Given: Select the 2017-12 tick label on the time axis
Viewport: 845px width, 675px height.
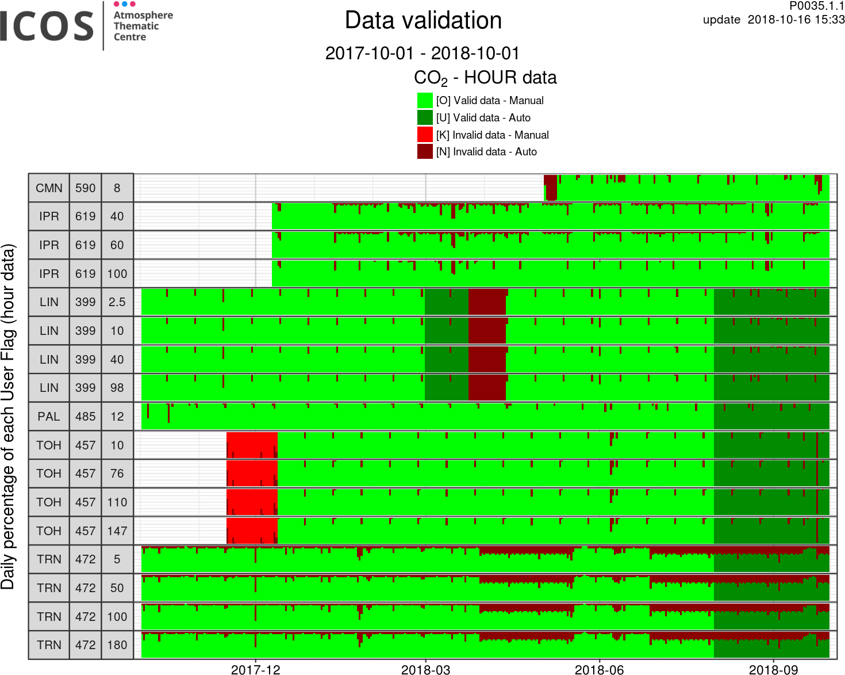Looking at the screenshot, I should [256, 669].
